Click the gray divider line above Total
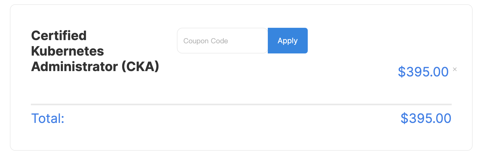The image size is (482, 163). point(241,104)
